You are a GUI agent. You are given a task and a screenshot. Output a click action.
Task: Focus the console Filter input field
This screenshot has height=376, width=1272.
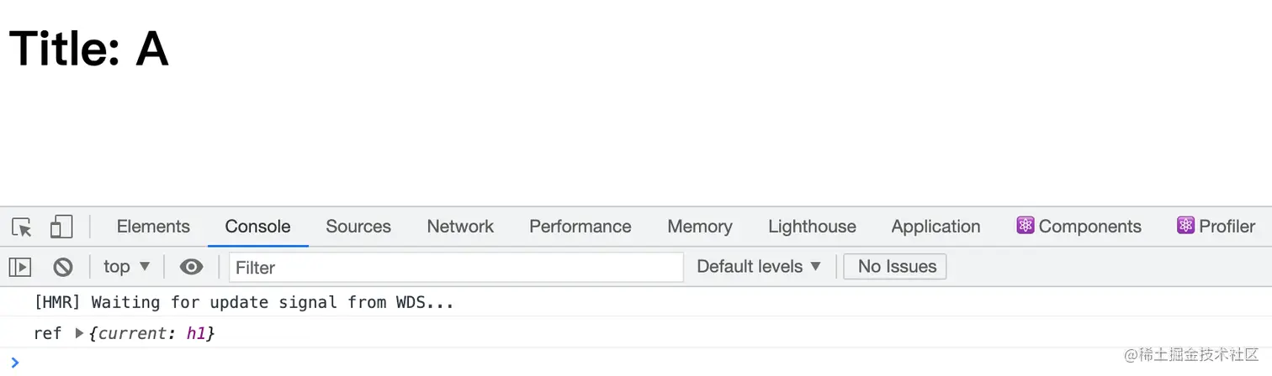456,268
